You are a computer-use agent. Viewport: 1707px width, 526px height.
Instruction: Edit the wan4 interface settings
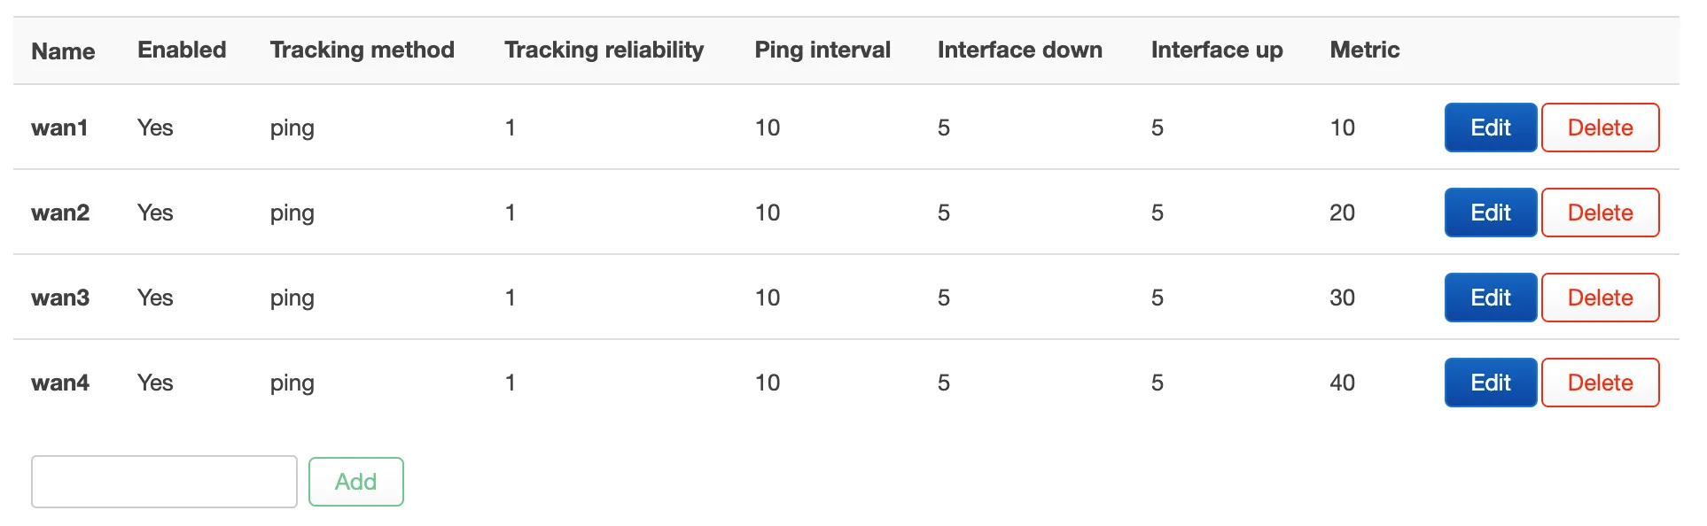pos(1490,383)
